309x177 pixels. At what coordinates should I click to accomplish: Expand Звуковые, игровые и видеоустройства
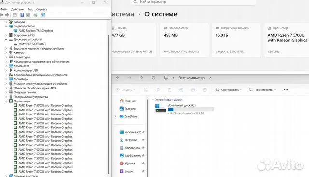pyautogui.click(x=6, y=48)
